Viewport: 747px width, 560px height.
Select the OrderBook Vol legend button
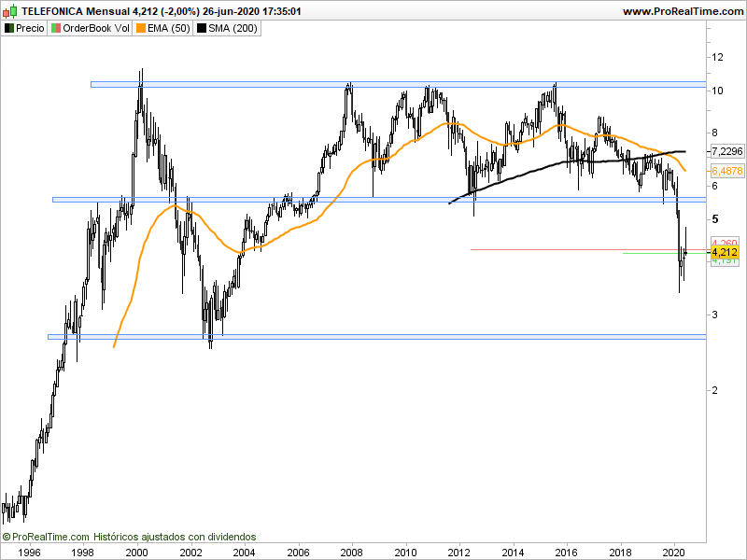[x=90, y=28]
